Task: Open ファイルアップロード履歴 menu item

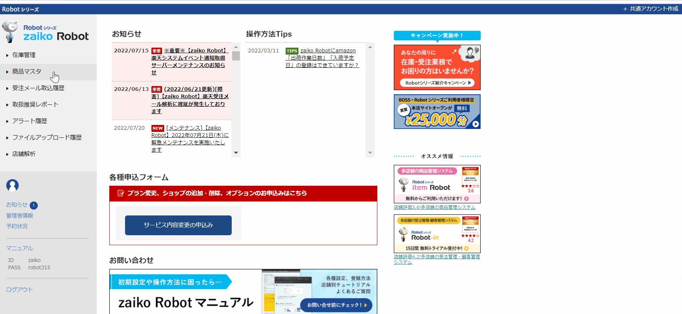Action: 47,138
